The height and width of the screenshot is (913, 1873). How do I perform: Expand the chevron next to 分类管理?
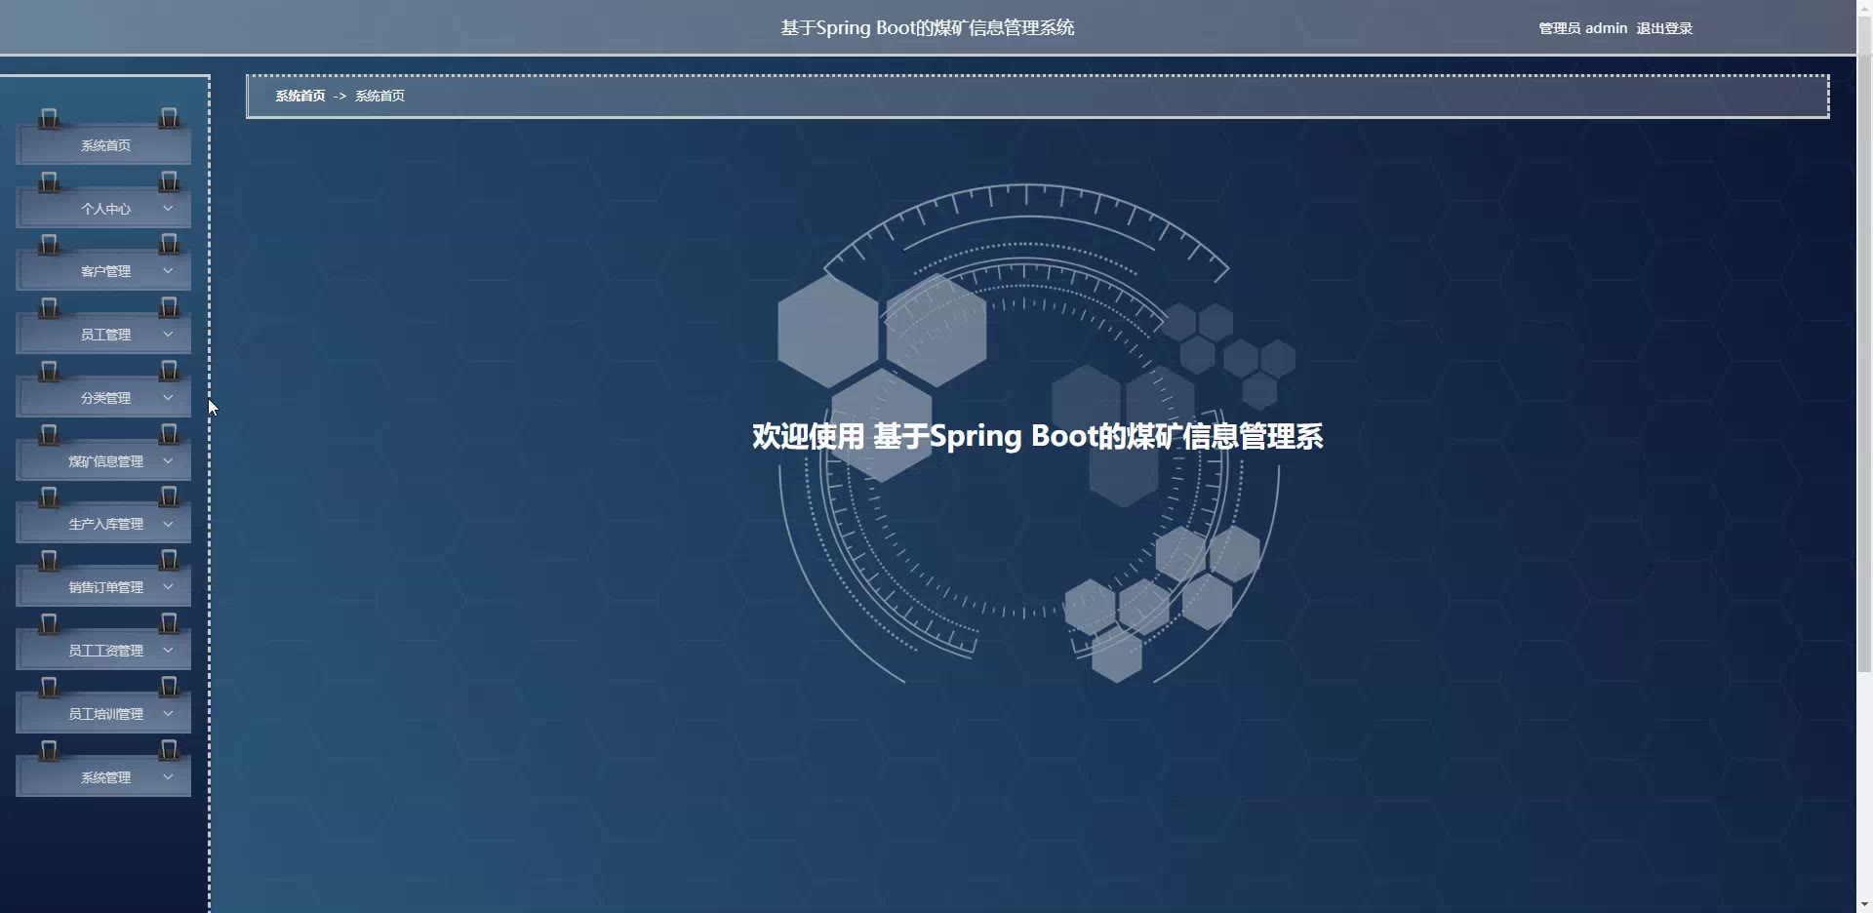168,398
